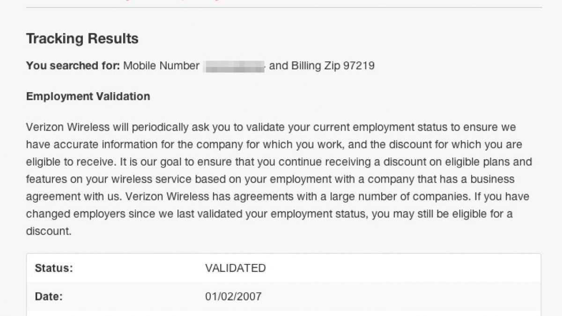
Task: Select the VALIDATED status value
Action: (x=235, y=268)
